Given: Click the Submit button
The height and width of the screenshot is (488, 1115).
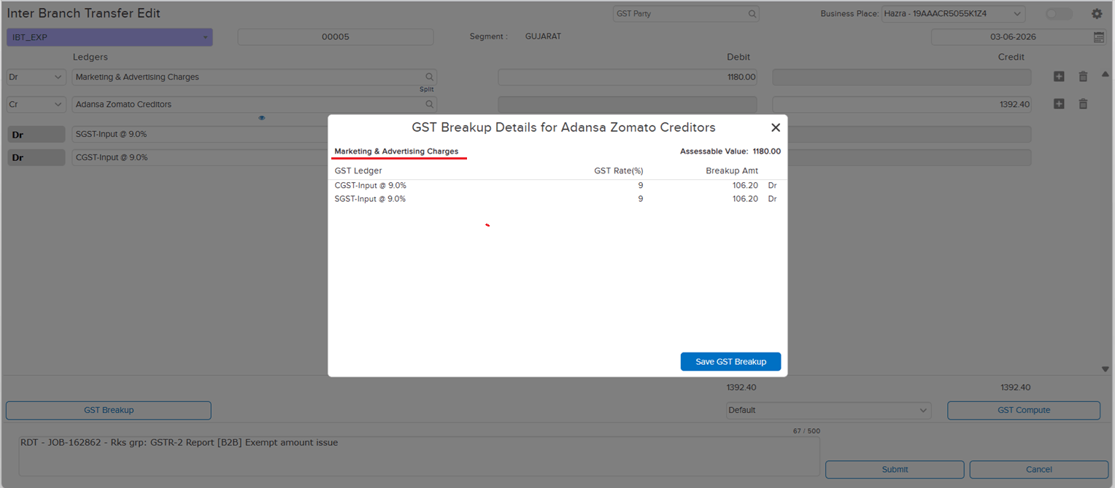Looking at the screenshot, I should (895, 469).
